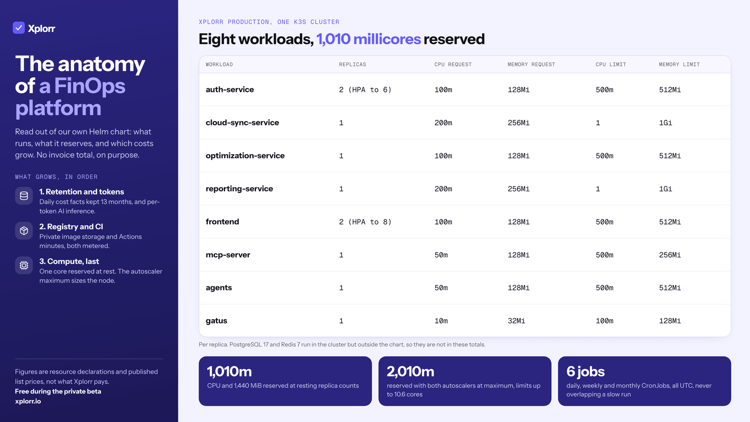Click the 50m CPU request of mcp-server
Viewport: 750px width, 422px height.
pos(441,255)
